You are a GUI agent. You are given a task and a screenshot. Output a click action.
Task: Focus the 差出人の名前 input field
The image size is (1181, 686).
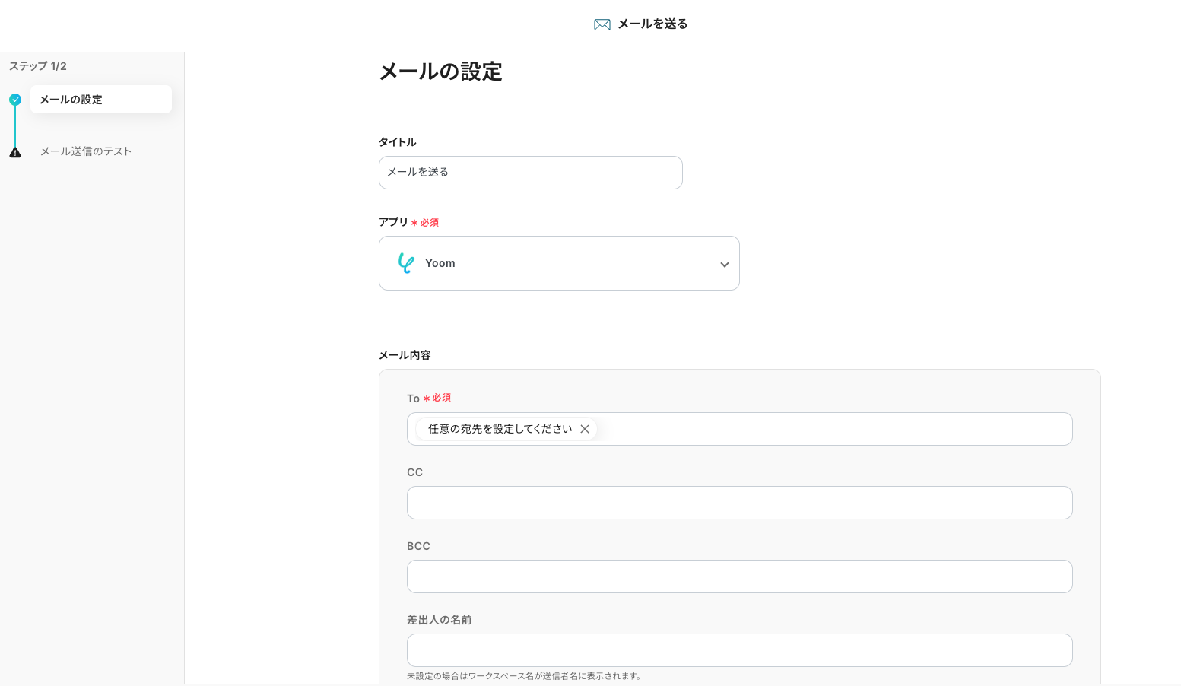point(739,650)
